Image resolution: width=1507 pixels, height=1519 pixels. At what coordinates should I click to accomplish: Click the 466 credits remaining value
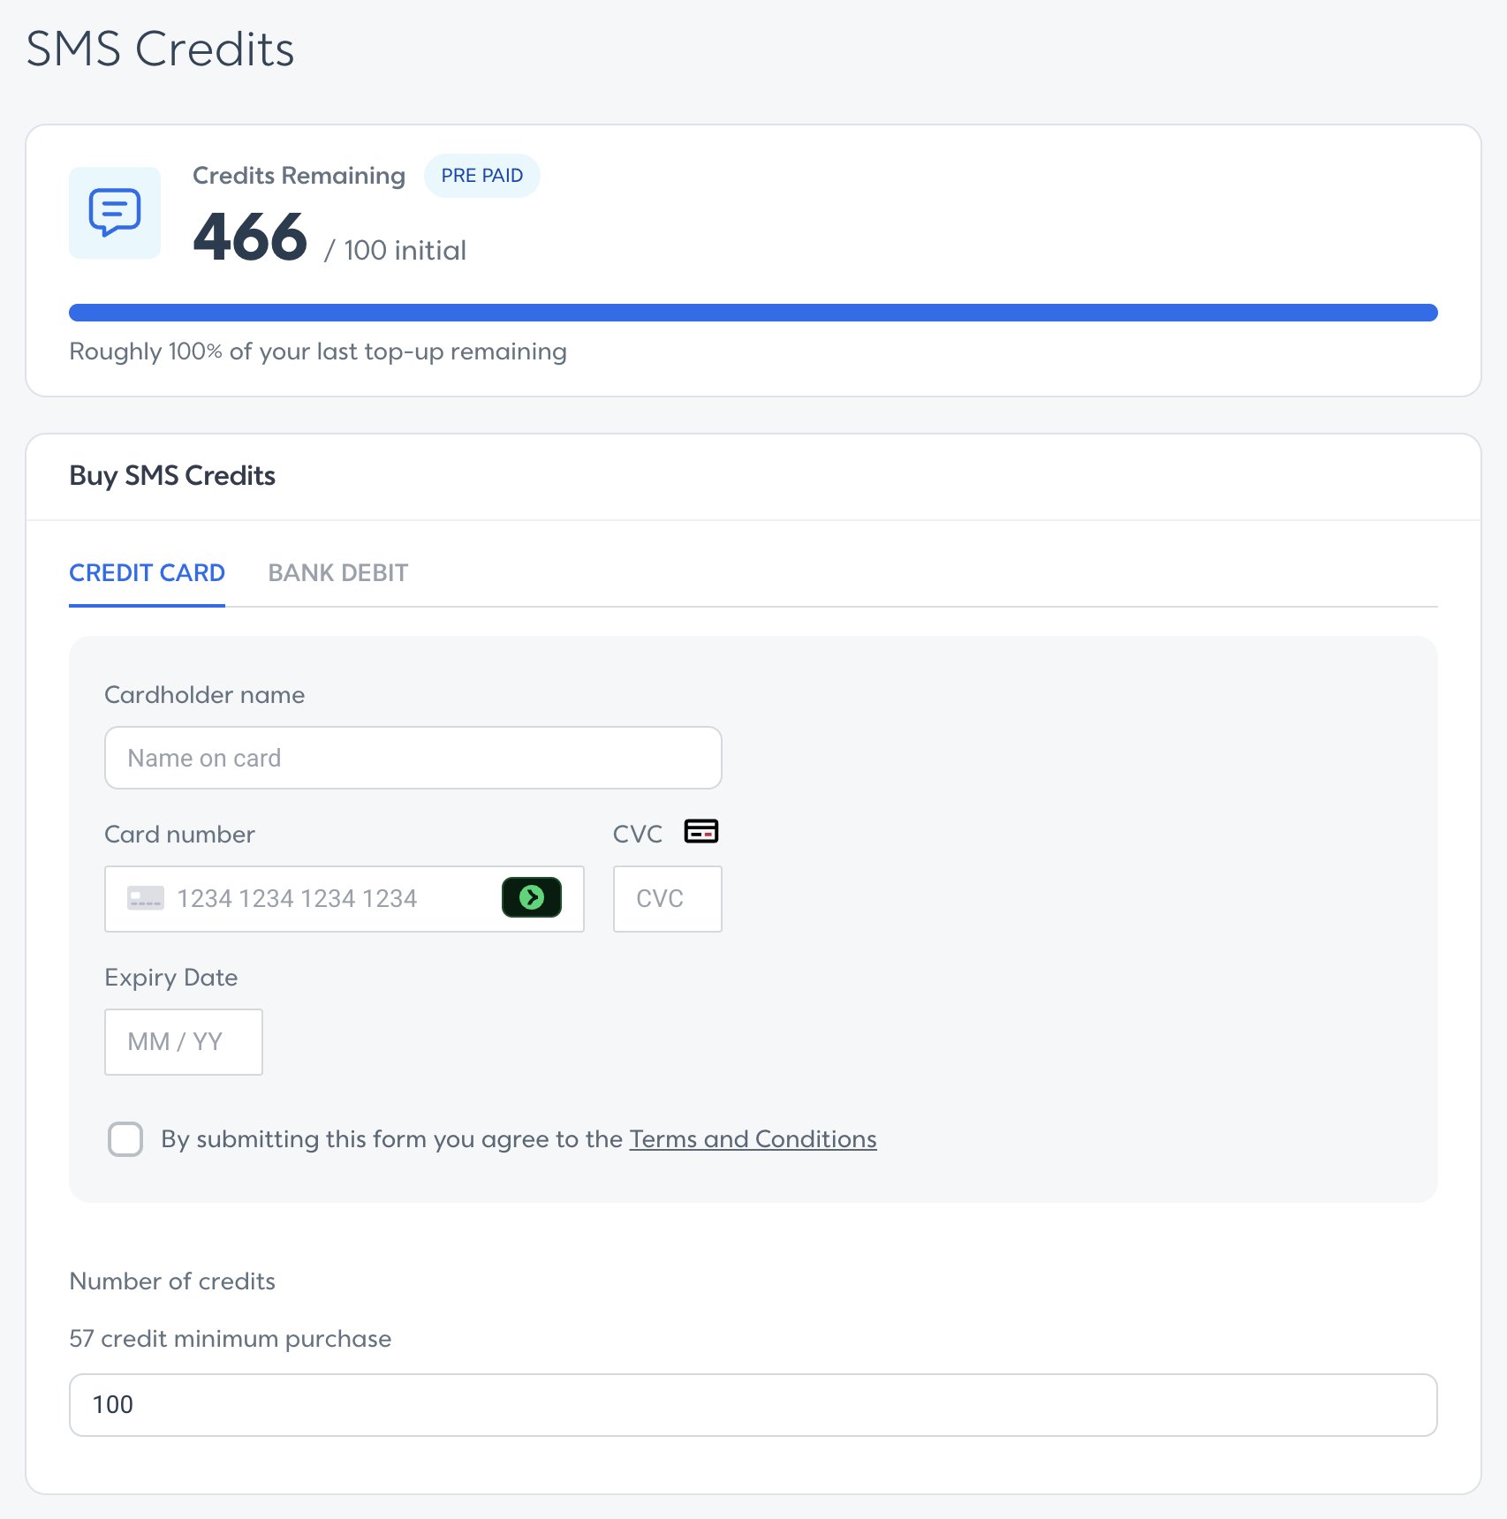(250, 238)
